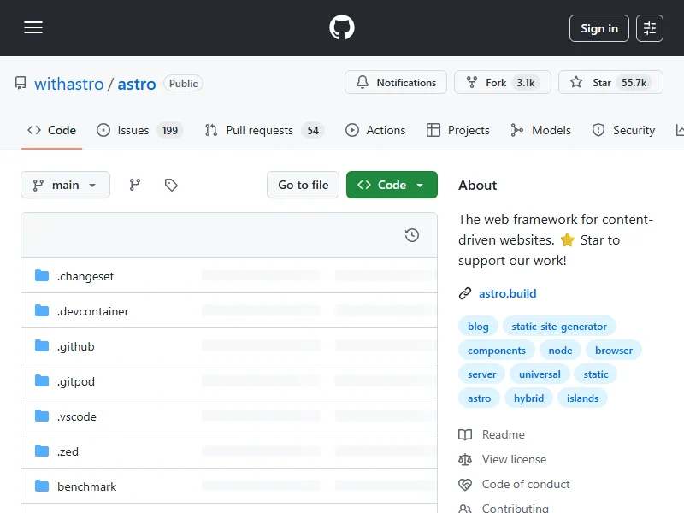Open the astro.build website link
Screen dimensions: 684x513
(507, 293)
